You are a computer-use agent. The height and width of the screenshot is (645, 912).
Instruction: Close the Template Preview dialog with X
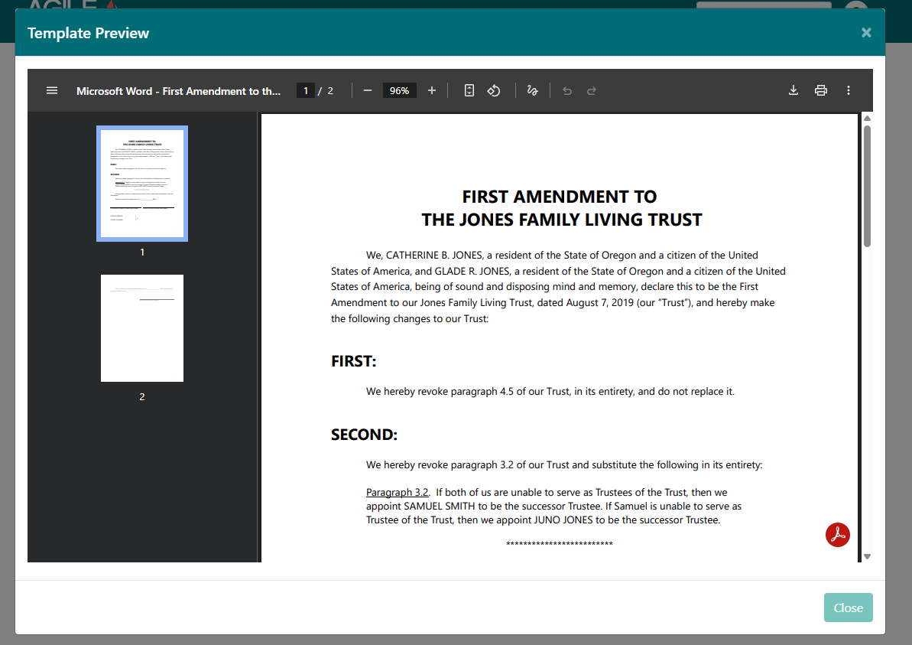[x=866, y=33]
